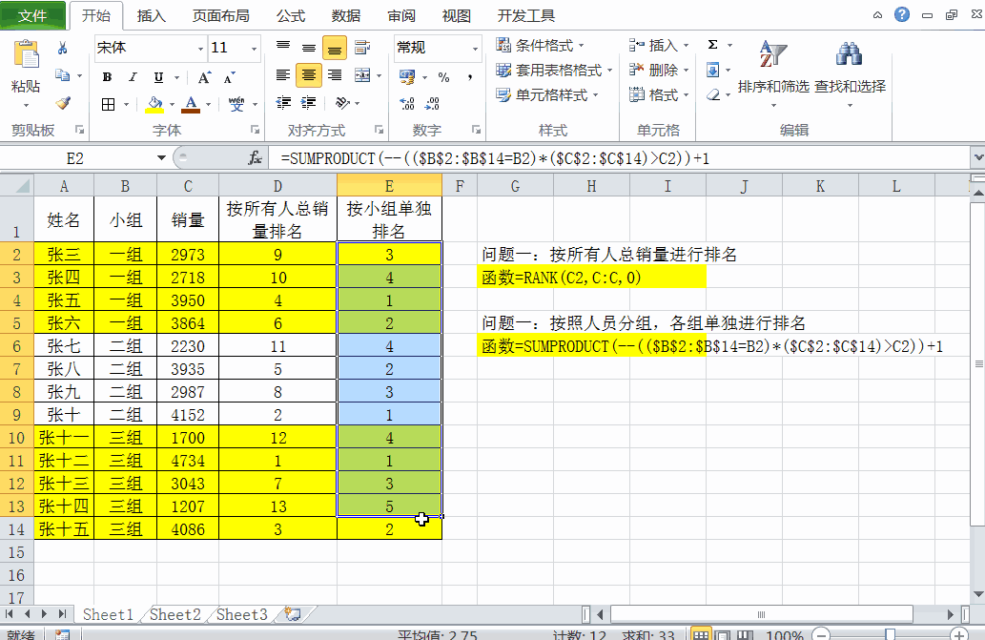Switch to 数据 tab

346,15
